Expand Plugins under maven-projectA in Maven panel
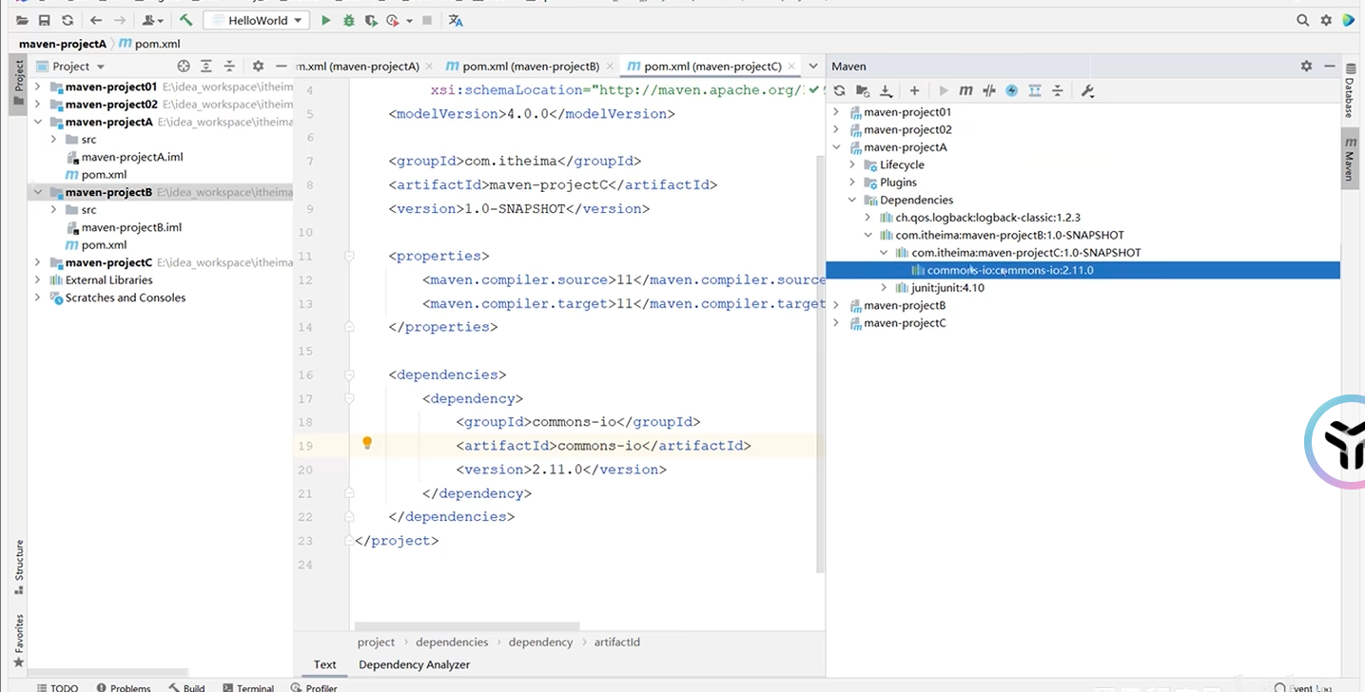The width and height of the screenshot is (1365, 692). coord(853,183)
